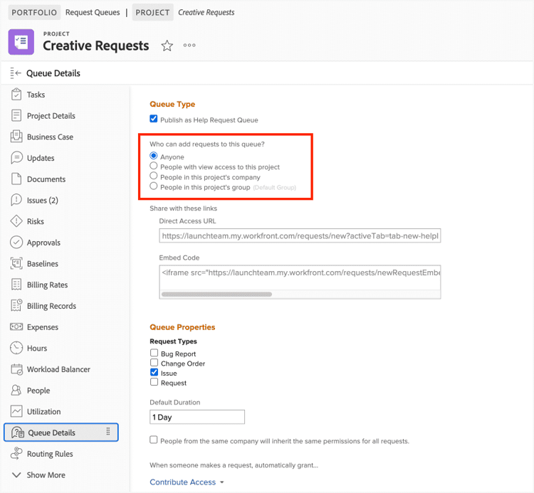Grab the Queue Details drag handle
The image size is (534, 493).
[108, 432]
